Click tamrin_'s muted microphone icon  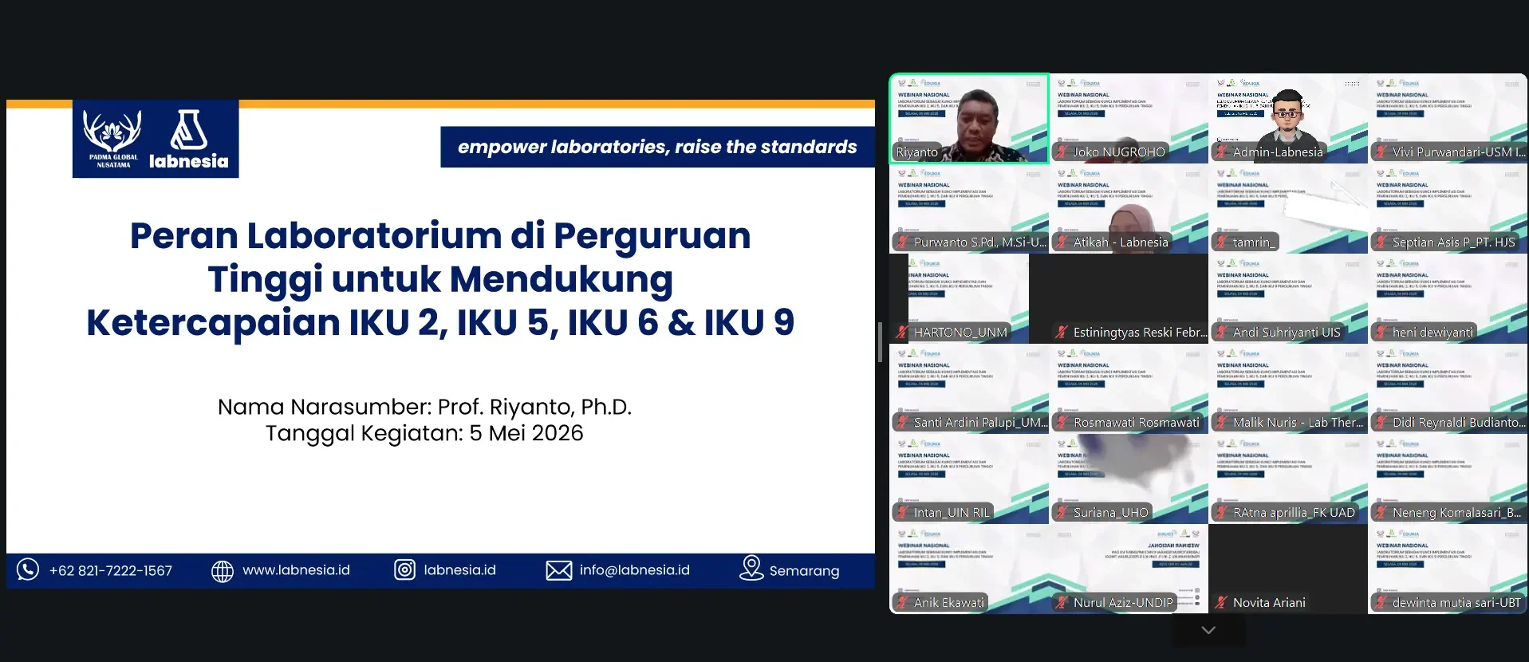[1221, 242]
